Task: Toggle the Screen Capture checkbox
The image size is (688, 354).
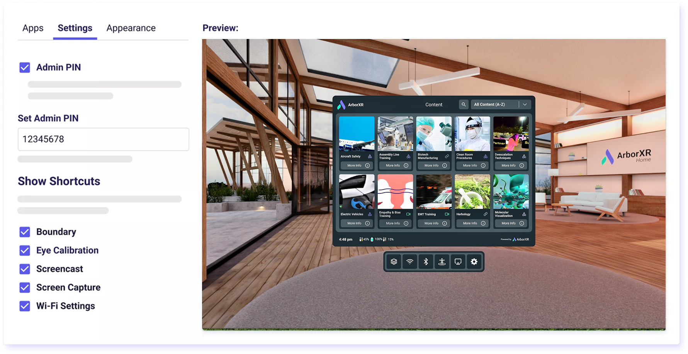Action: (x=25, y=288)
